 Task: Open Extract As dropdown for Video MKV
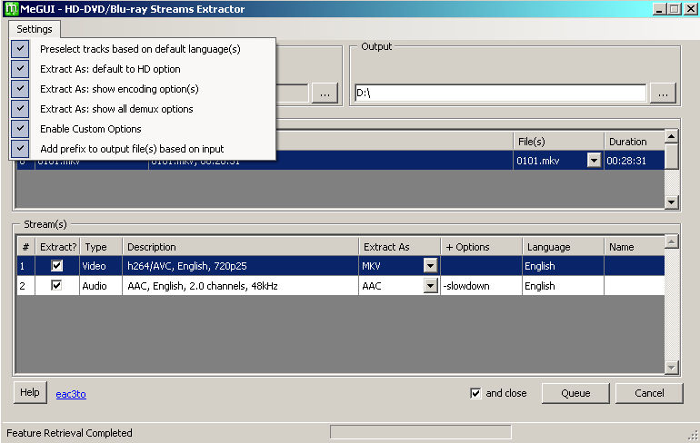(430, 266)
